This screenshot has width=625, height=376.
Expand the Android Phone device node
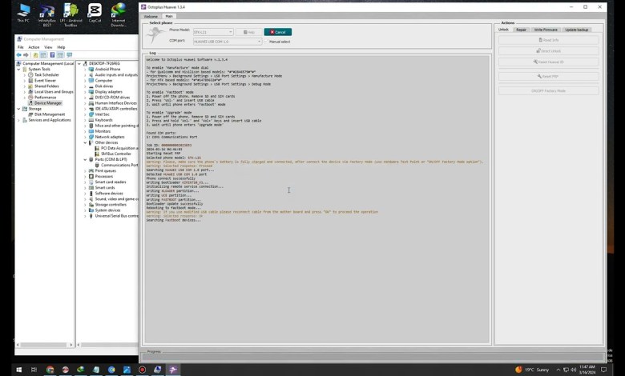click(x=86, y=70)
